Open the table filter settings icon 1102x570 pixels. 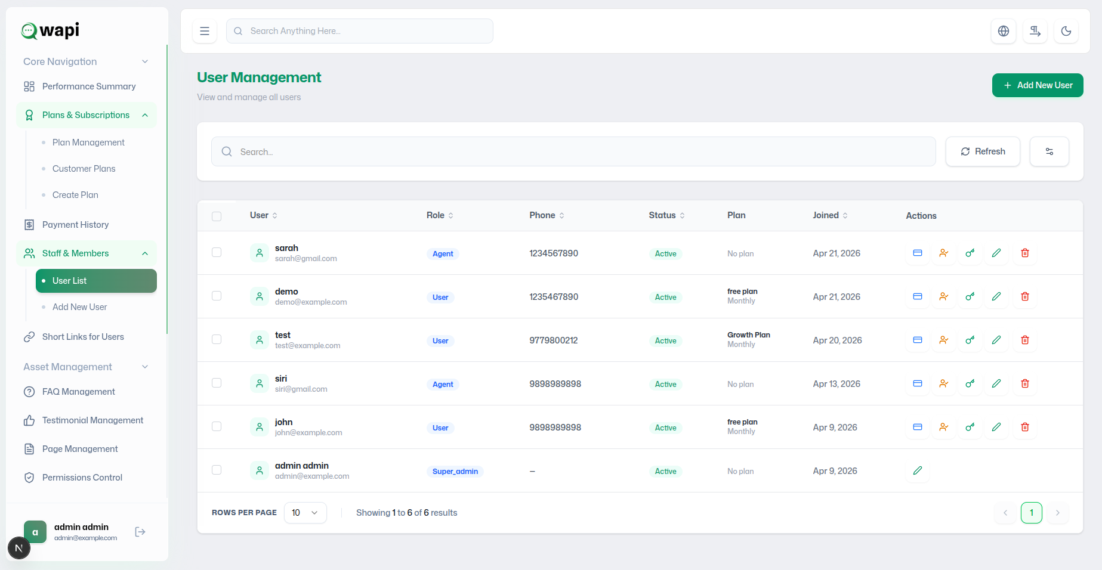click(1049, 151)
